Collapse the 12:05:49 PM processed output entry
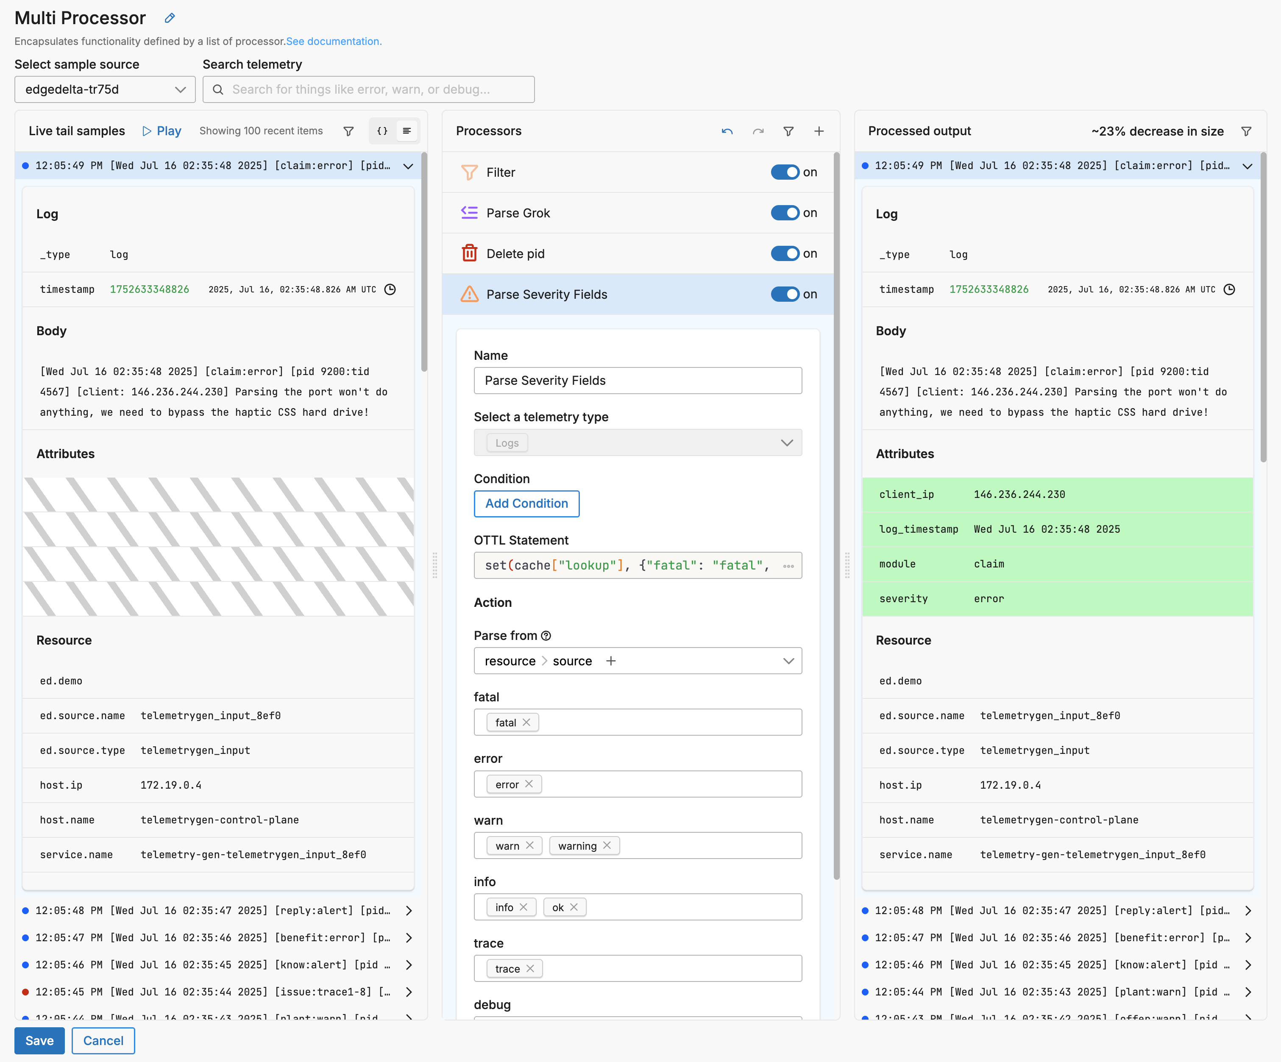 point(1248,166)
